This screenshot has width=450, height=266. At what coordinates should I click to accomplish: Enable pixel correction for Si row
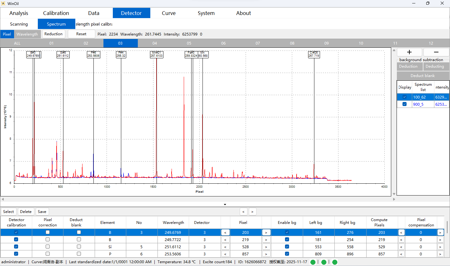(47, 247)
